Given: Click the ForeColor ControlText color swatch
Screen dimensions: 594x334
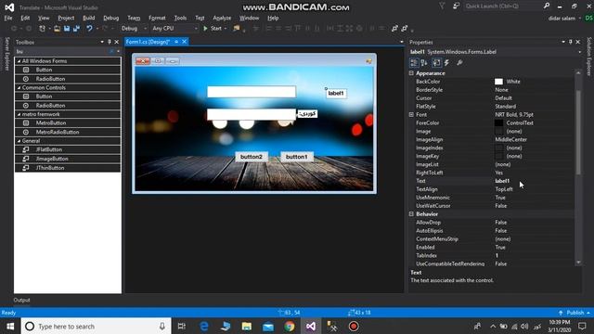Looking at the screenshot, I should coord(498,122).
